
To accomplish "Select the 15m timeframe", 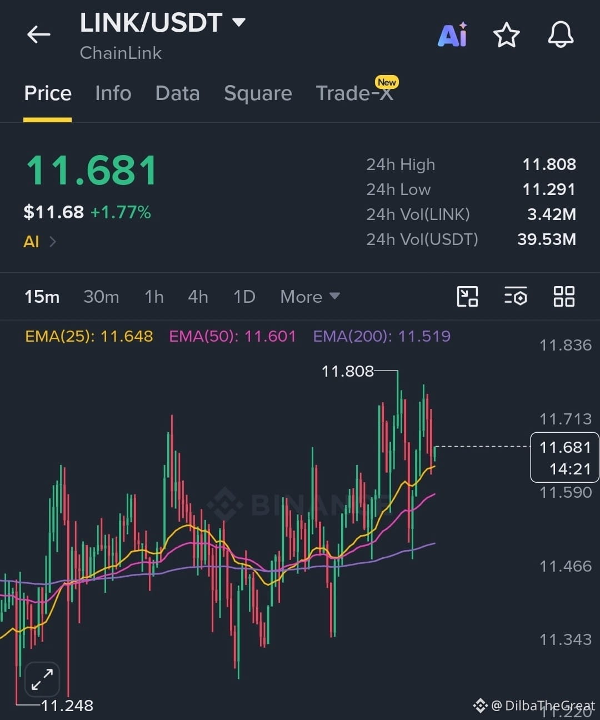I will [42, 297].
